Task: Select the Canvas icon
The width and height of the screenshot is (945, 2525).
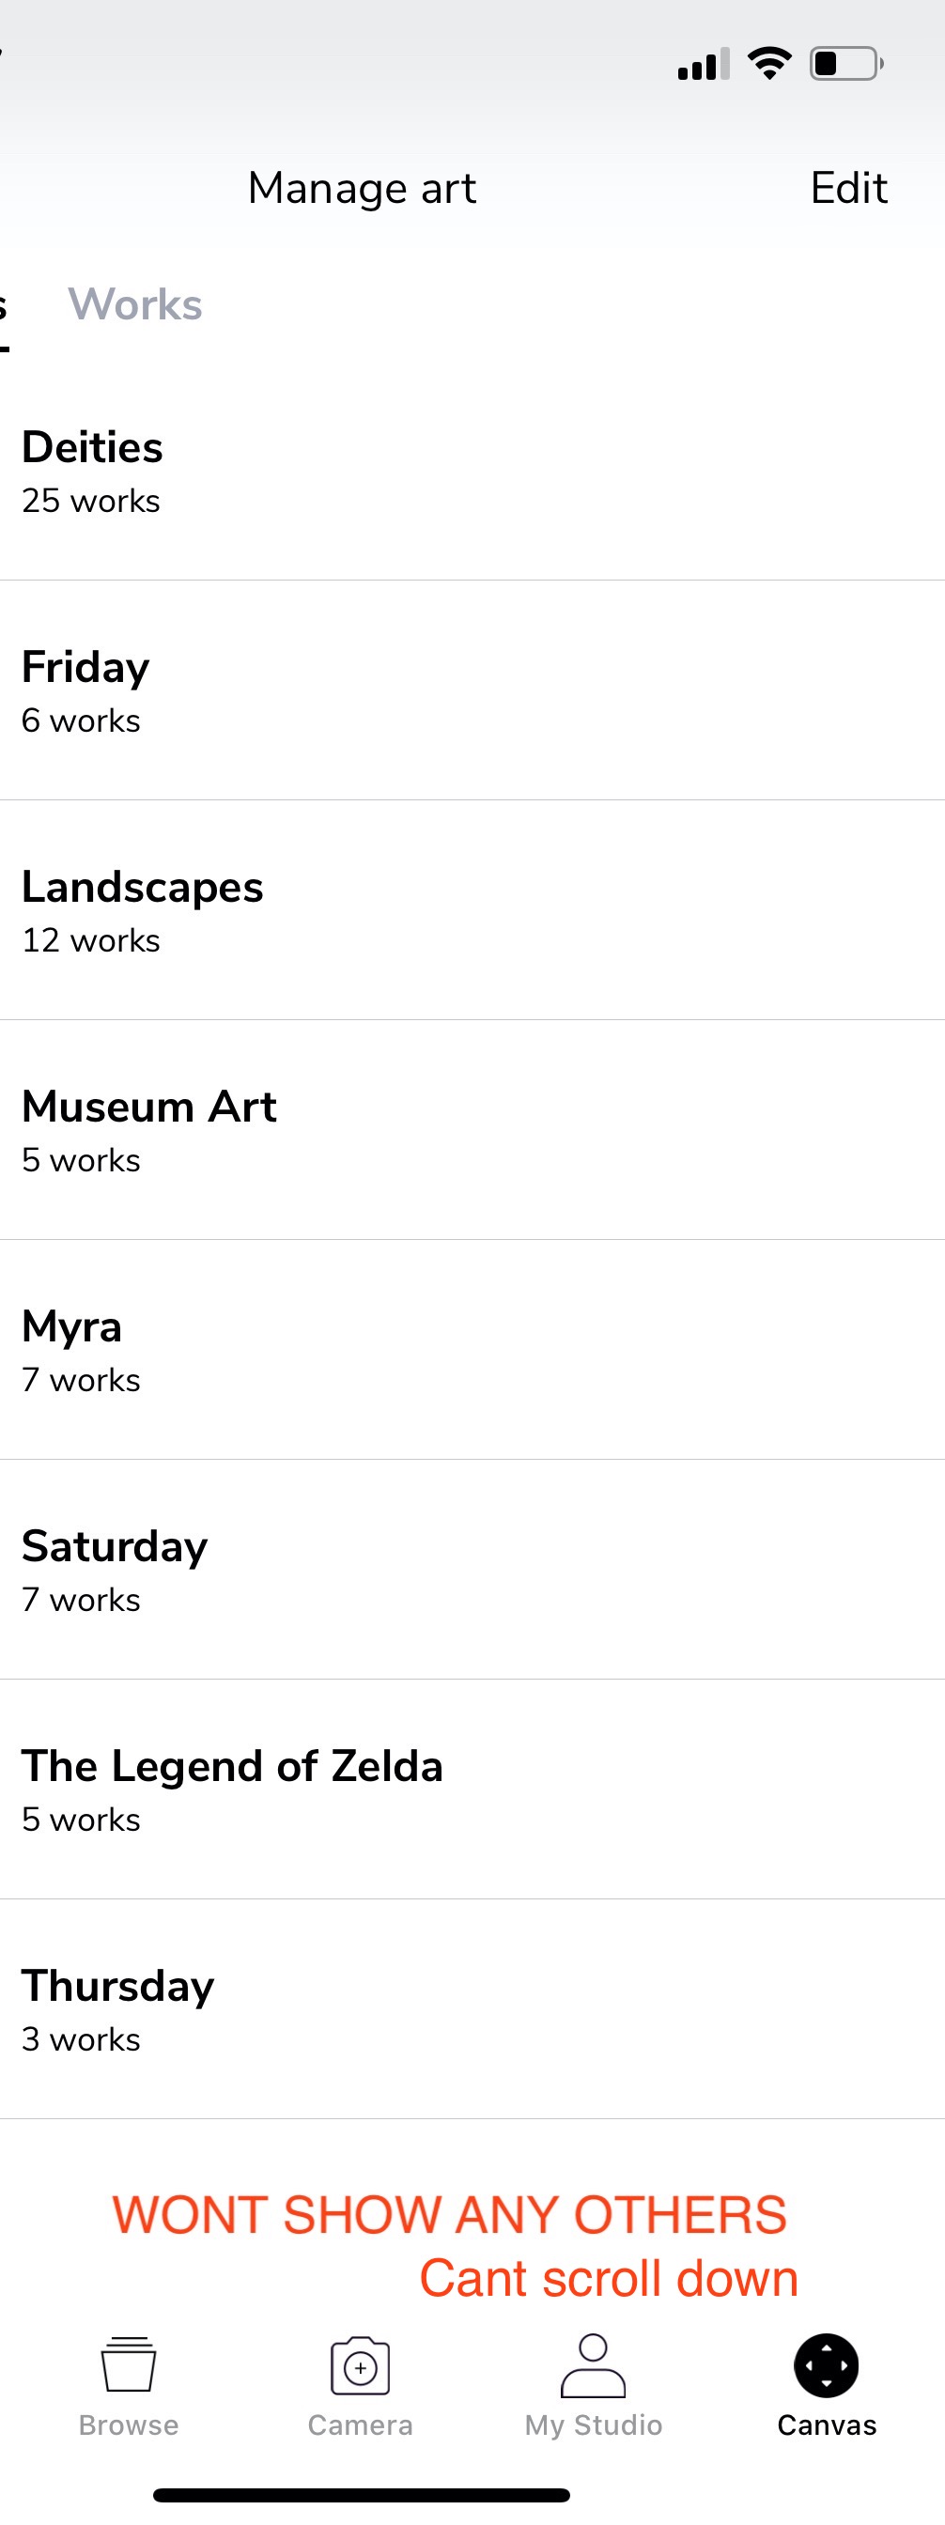Action: (827, 2365)
